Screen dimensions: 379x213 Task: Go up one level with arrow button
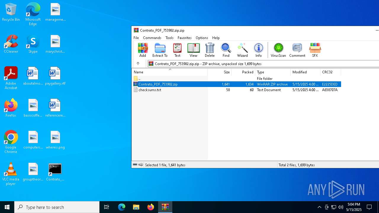click(138, 64)
